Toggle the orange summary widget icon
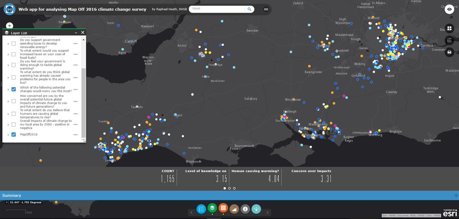Screen dimensions: 459x219 pyautogui.click(x=223, y=208)
